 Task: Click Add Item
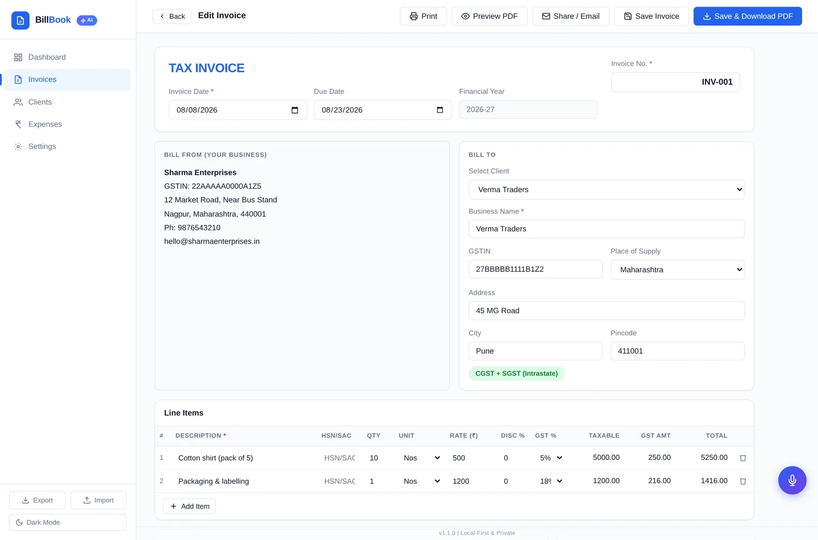189,506
